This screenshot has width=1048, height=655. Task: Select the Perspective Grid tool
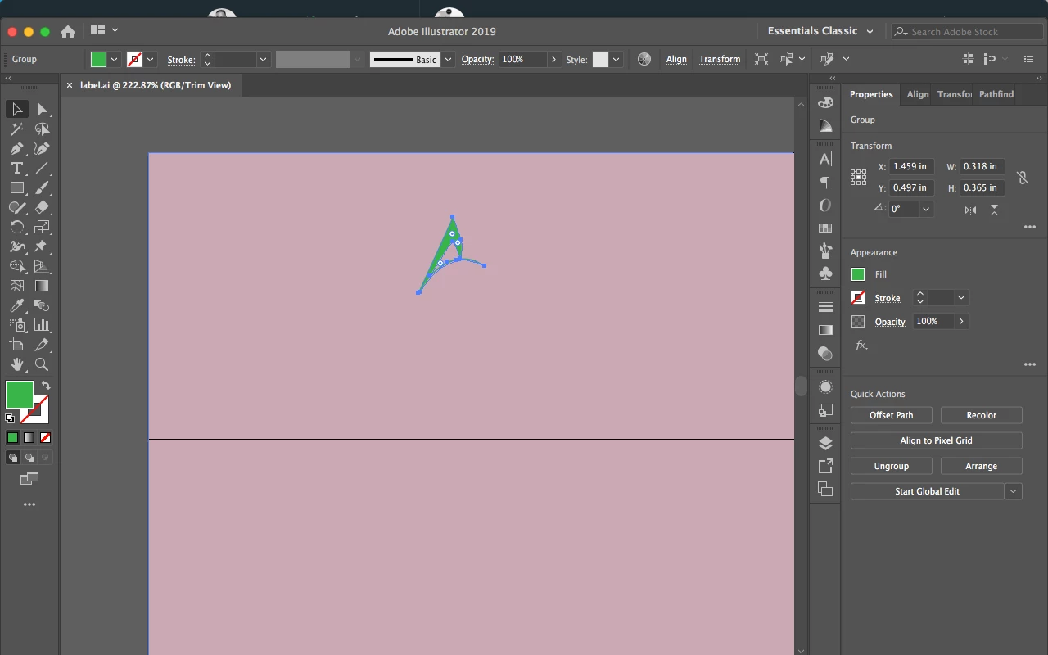click(x=42, y=266)
